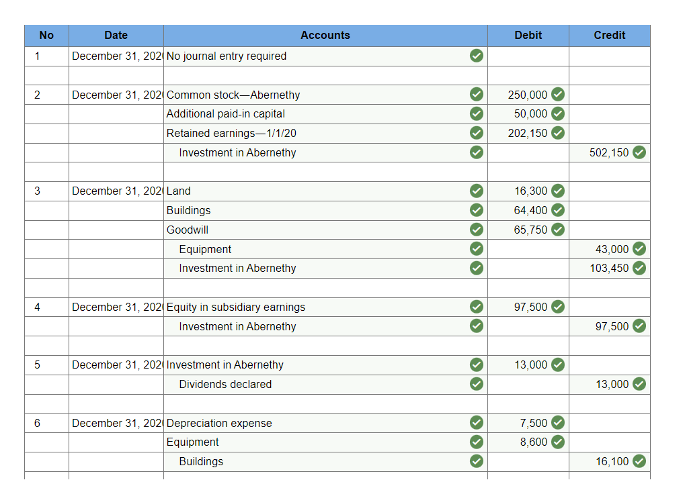Click entry number 5 cell
This screenshot has height=482, width=685.
pyautogui.click(x=46, y=365)
